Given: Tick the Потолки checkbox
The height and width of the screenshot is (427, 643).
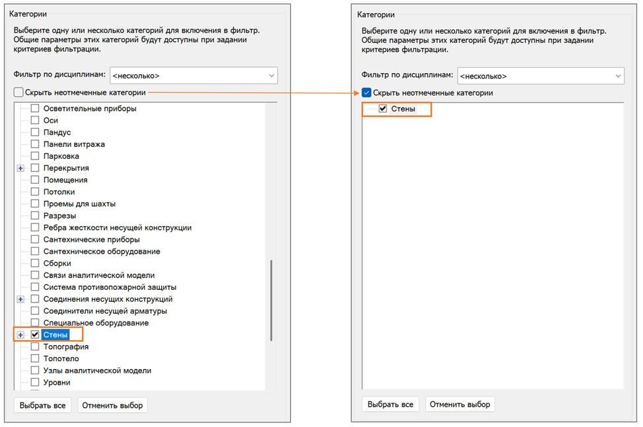Looking at the screenshot, I should pyautogui.click(x=35, y=192).
